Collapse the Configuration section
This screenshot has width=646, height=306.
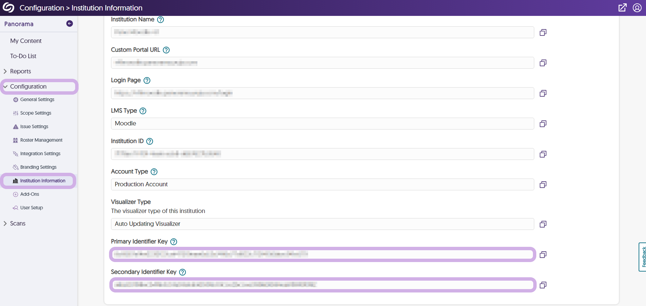point(28,87)
